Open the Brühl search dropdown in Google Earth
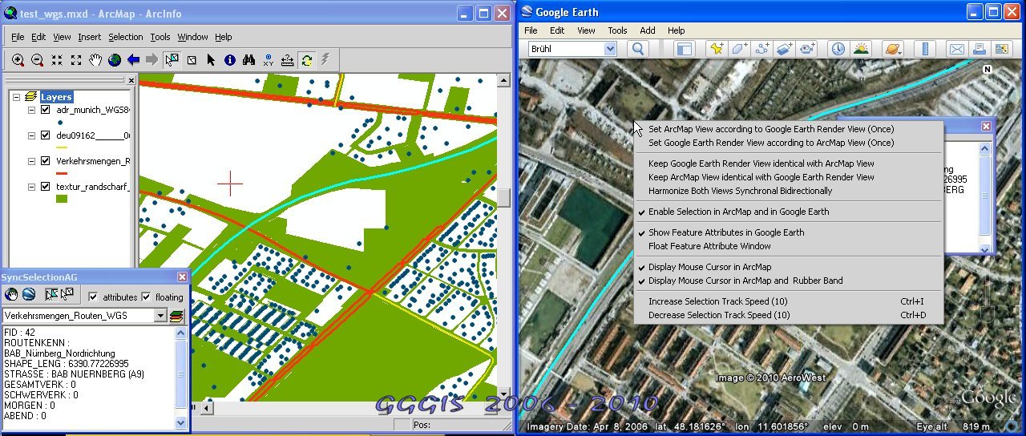The height and width of the screenshot is (436, 1026). tap(610, 49)
